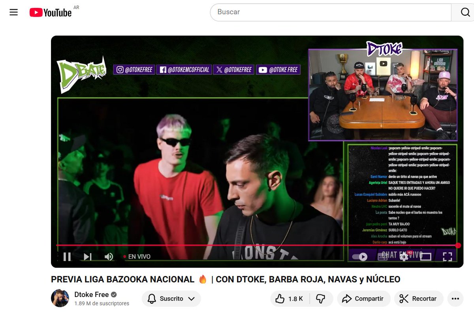Click the video title text
Viewport: 474px width, 312px height.
[x=226, y=279]
